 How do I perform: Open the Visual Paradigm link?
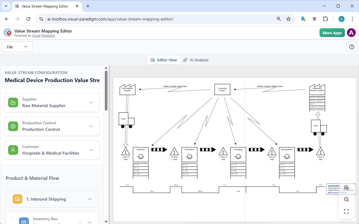(x=43, y=35)
